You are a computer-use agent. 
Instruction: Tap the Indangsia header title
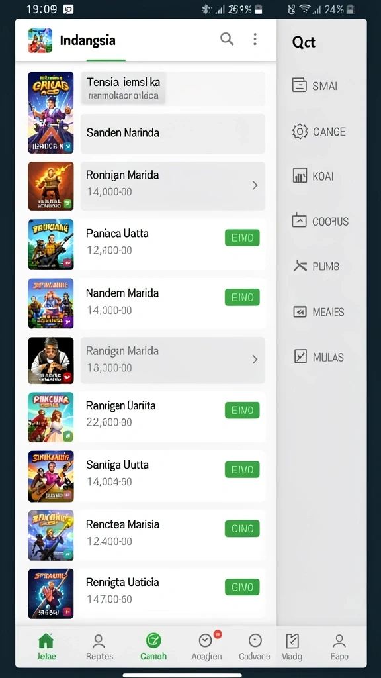pos(88,40)
